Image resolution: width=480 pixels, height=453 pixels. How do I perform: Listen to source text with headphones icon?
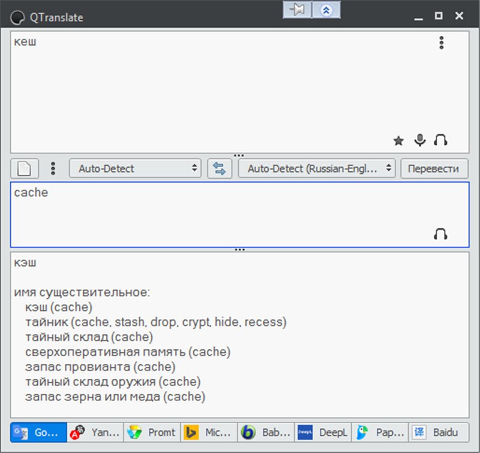click(x=440, y=140)
